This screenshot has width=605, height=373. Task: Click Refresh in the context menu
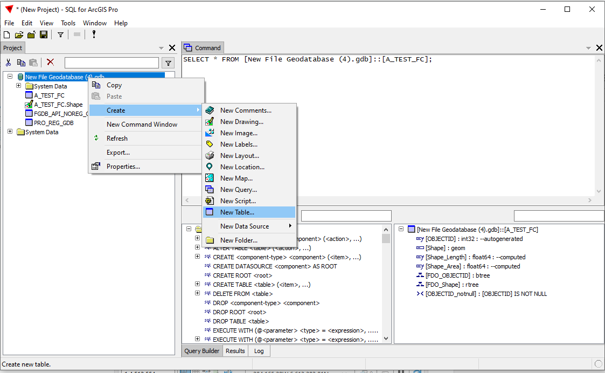(x=117, y=139)
